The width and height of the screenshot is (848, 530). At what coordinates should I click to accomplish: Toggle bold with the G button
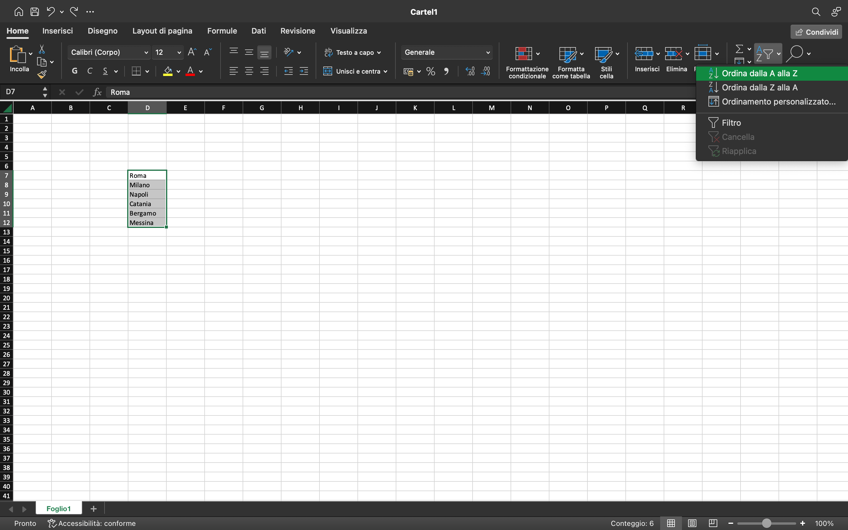[74, 71]
